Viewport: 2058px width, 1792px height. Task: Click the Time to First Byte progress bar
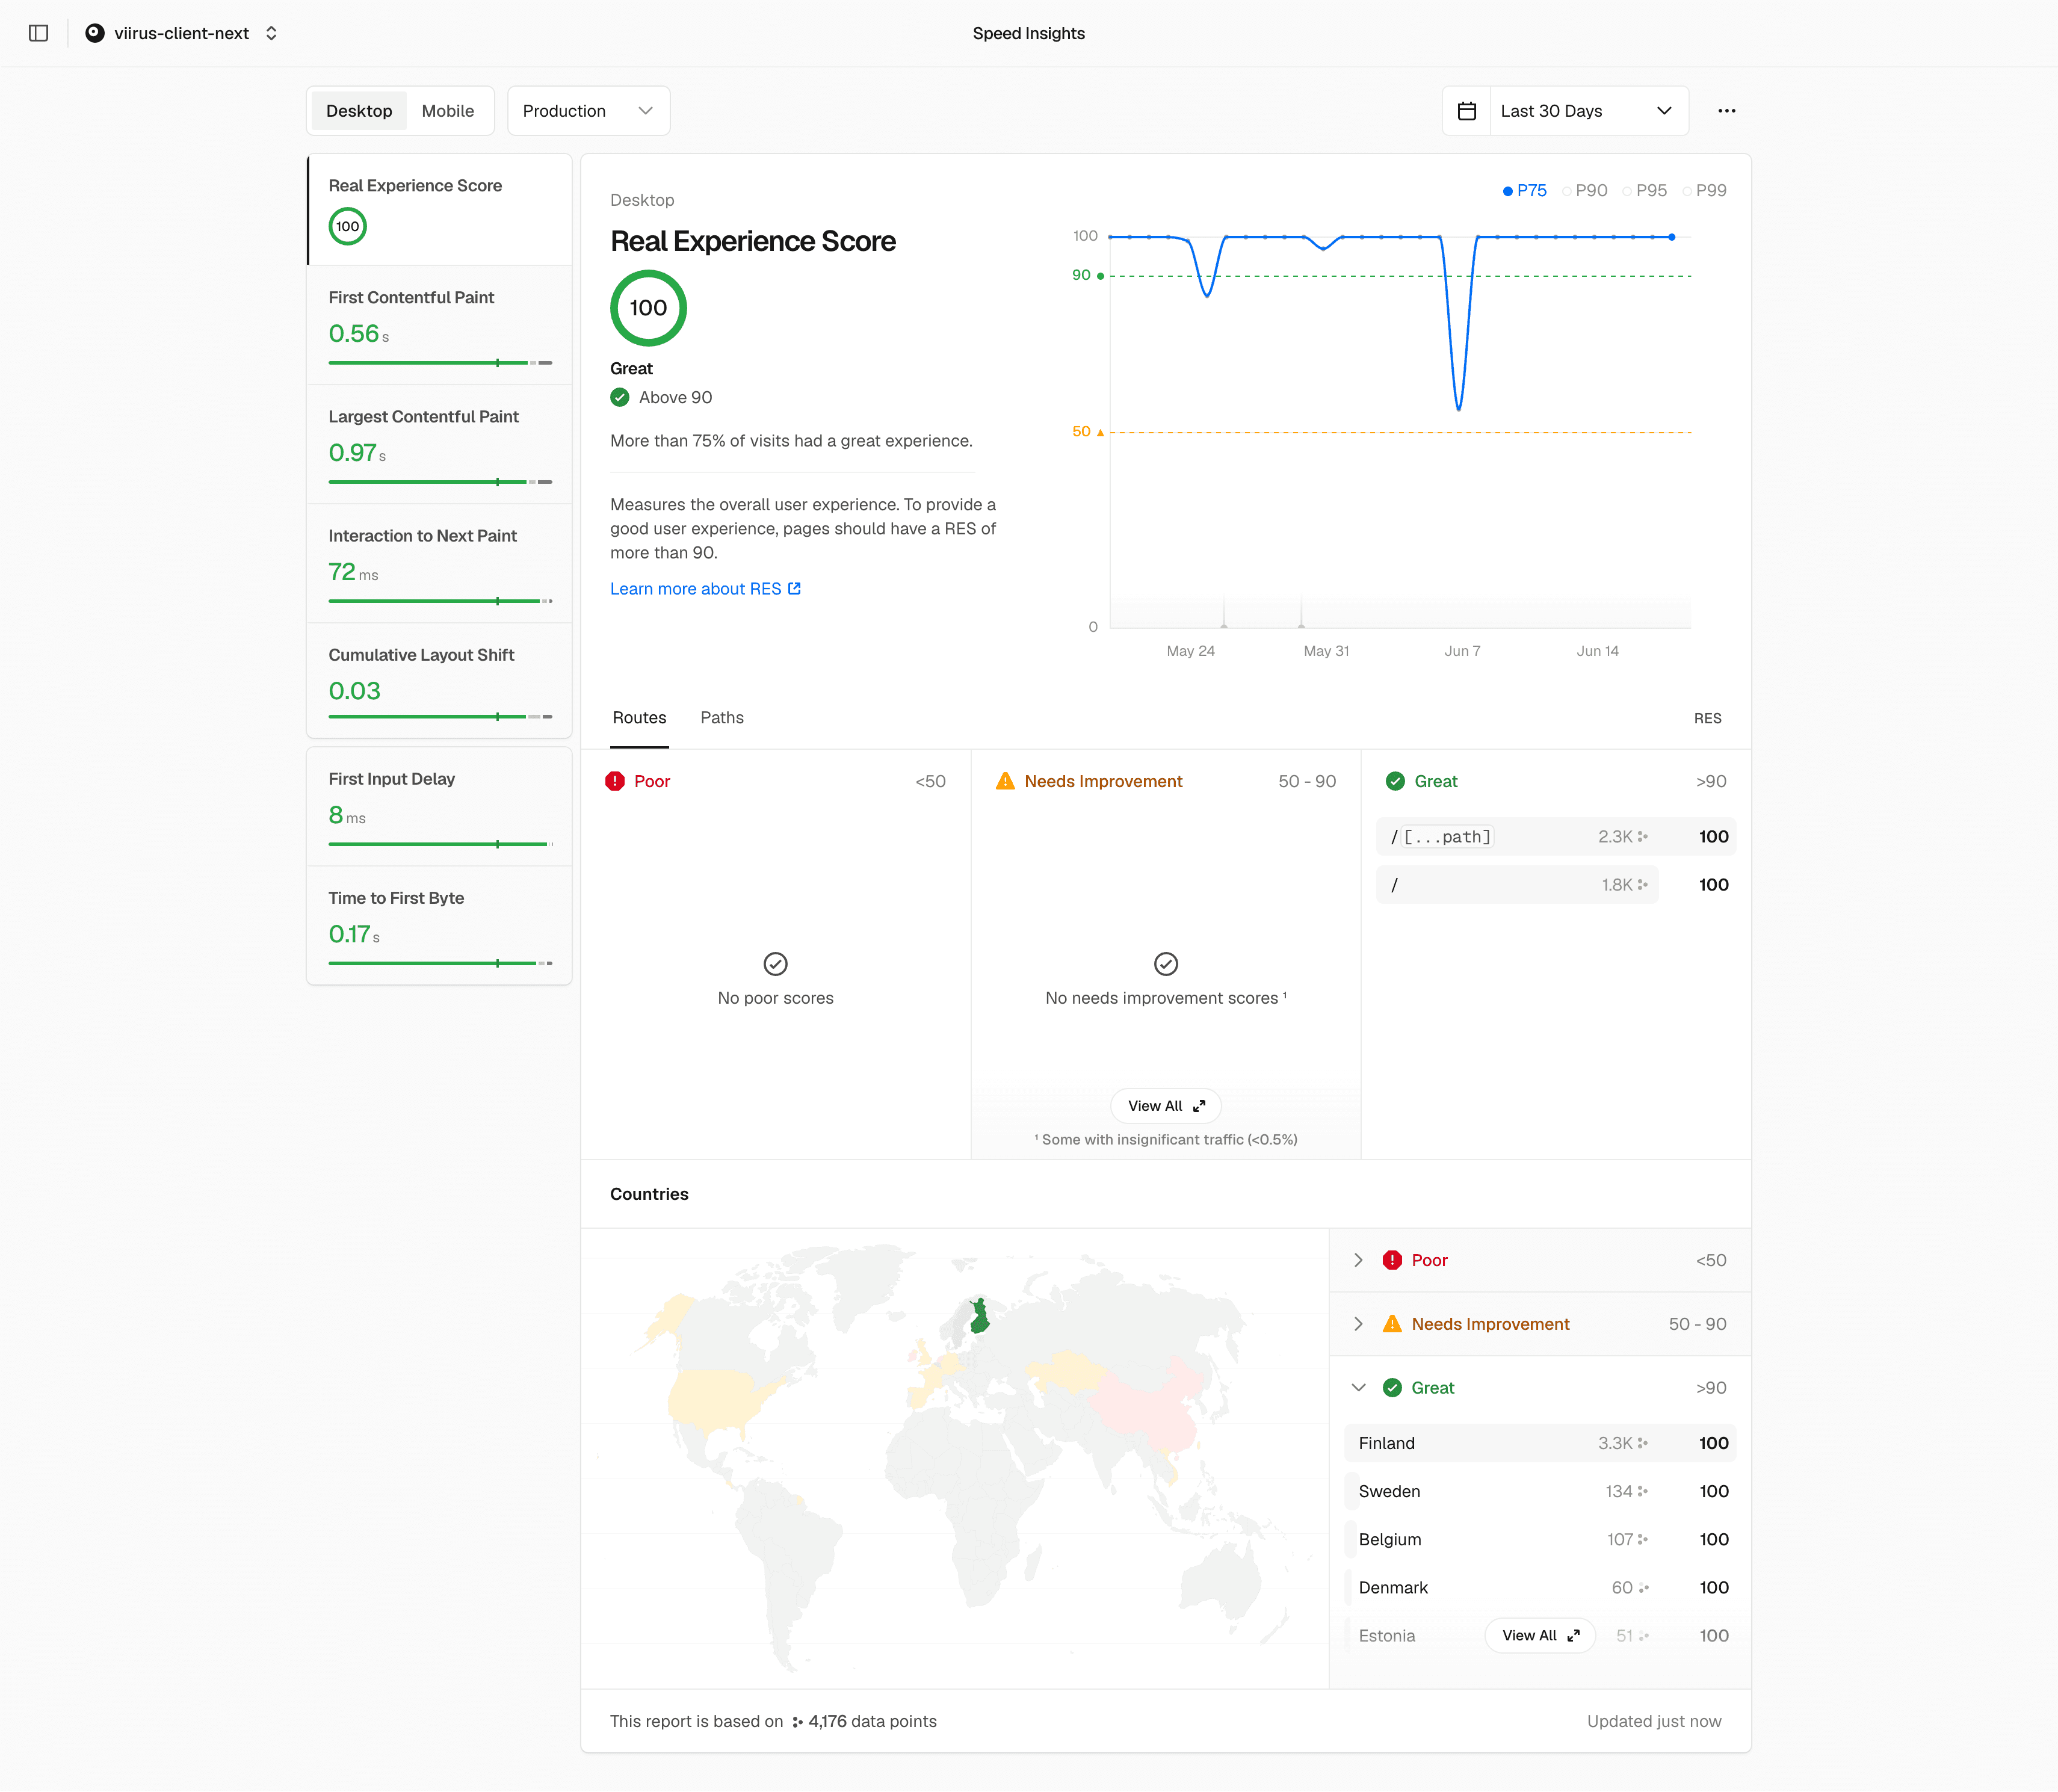[440, 964]
